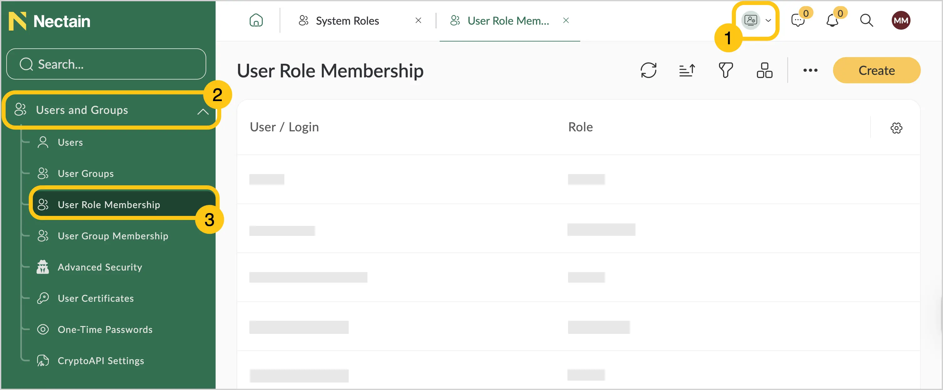Image resolution: width=943 pixels, height=390 pixels.
Task: Refresh the User Role Membership list
Action: click(648, 70)
